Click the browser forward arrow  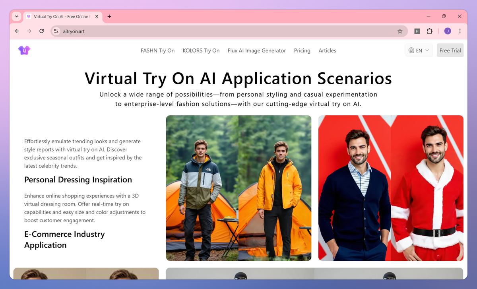point(29,31)
